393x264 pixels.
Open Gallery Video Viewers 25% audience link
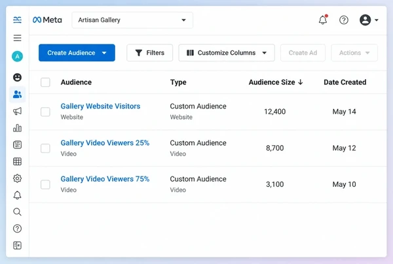(x=105, y=142)
